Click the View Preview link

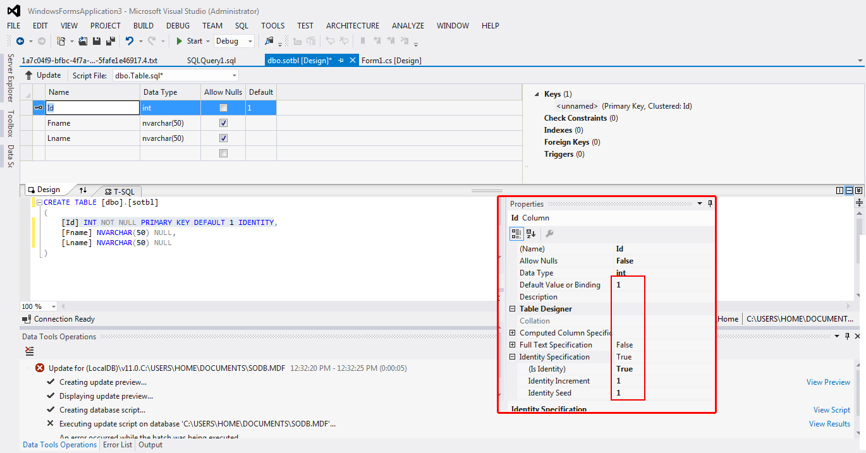(x=828, y=382)
